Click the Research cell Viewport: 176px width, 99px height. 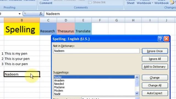[48, 29]
